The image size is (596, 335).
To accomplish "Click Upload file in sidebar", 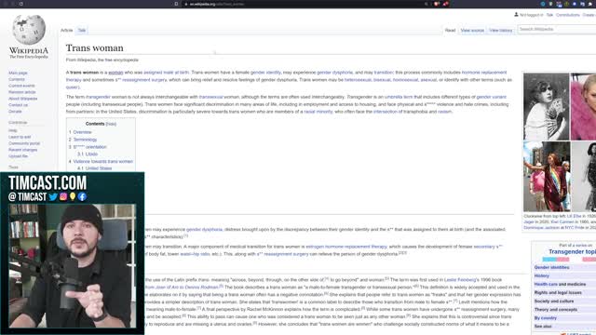I will pos(19,156).
